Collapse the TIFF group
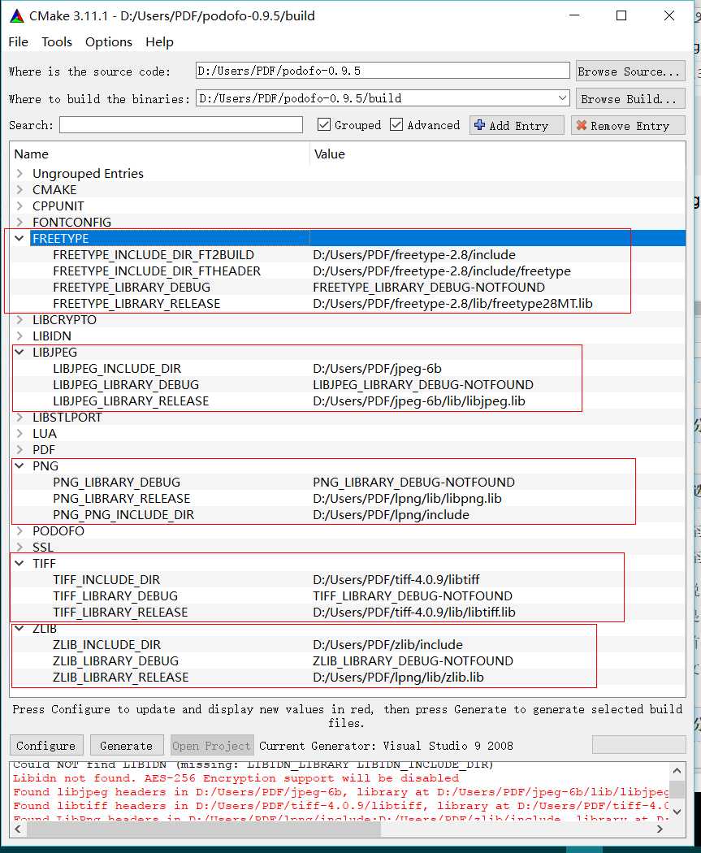 coord(19,563)
